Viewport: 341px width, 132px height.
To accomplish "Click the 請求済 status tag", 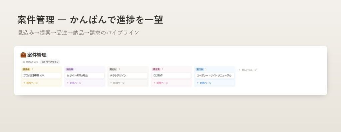I will 157,69.
